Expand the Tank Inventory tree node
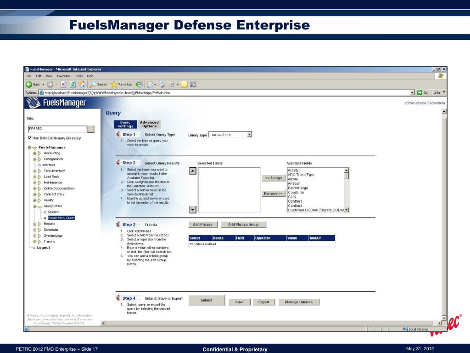 (x=35, y=171)
